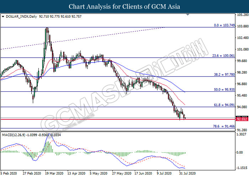Click the 105.280 price axis value
Screen dimensions: 249x177
(243, 15)
